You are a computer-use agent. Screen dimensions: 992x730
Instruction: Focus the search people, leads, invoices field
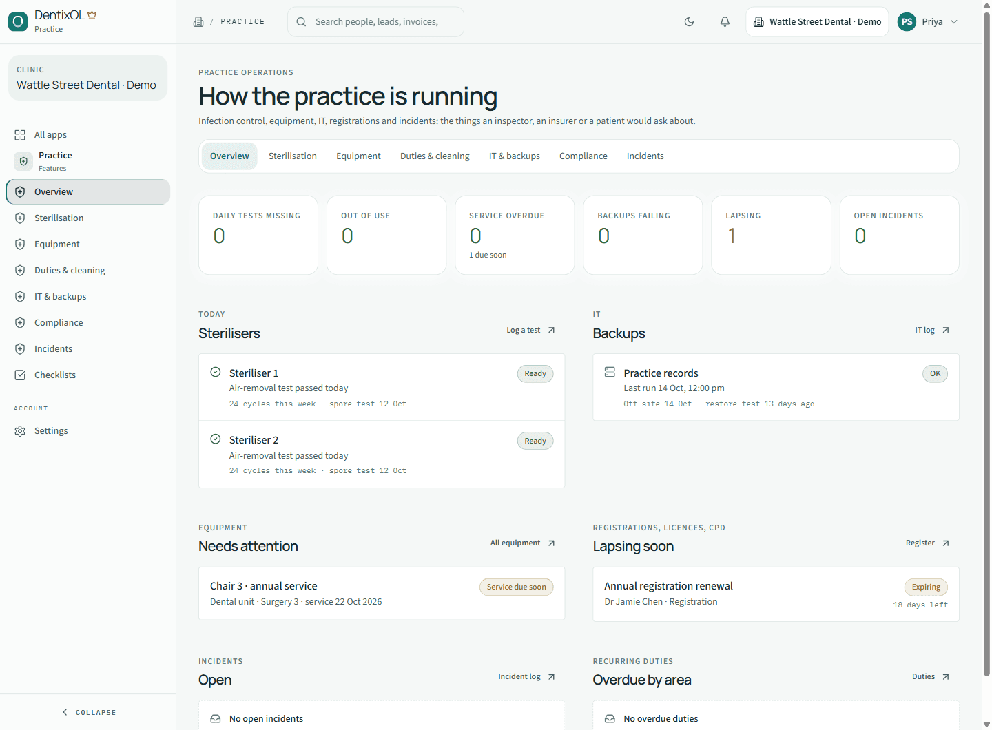[375, 22]
